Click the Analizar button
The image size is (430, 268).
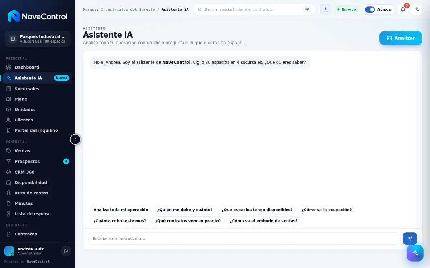[x=401, y=38]
